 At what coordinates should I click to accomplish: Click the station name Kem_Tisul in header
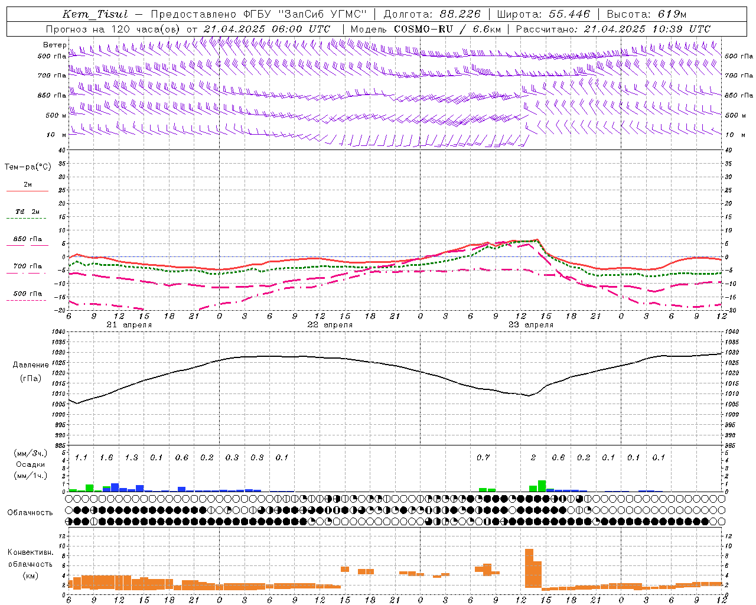click(94, 14)
